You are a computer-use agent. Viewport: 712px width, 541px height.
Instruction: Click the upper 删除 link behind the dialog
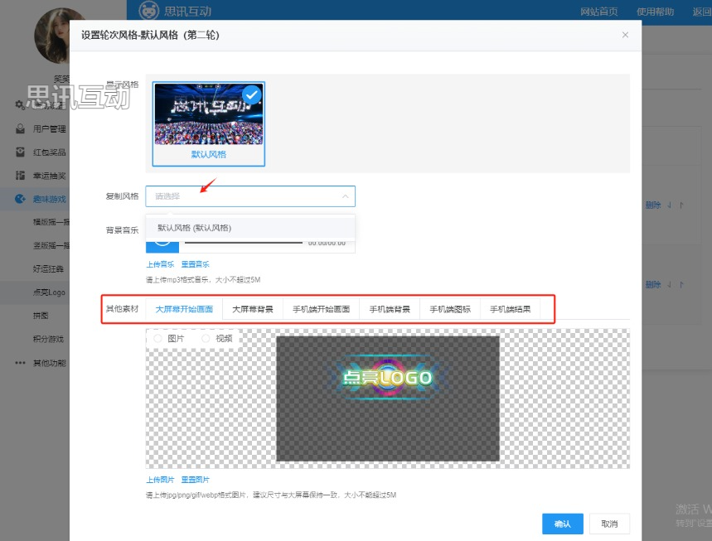coord(653,205)
